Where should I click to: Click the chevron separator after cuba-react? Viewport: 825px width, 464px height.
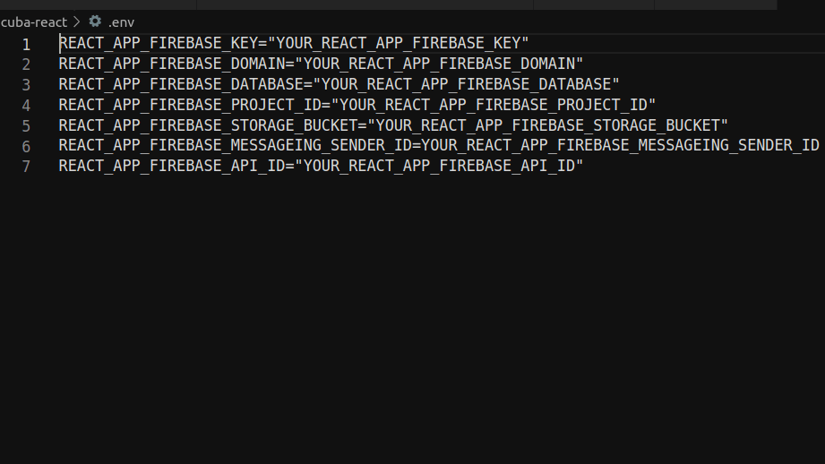(77, 21)
